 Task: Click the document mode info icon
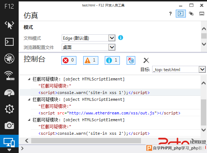coord(121,38)
